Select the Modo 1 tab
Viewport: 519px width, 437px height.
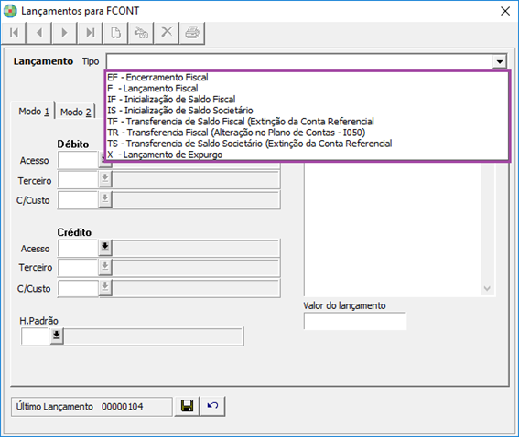point(34,112)
